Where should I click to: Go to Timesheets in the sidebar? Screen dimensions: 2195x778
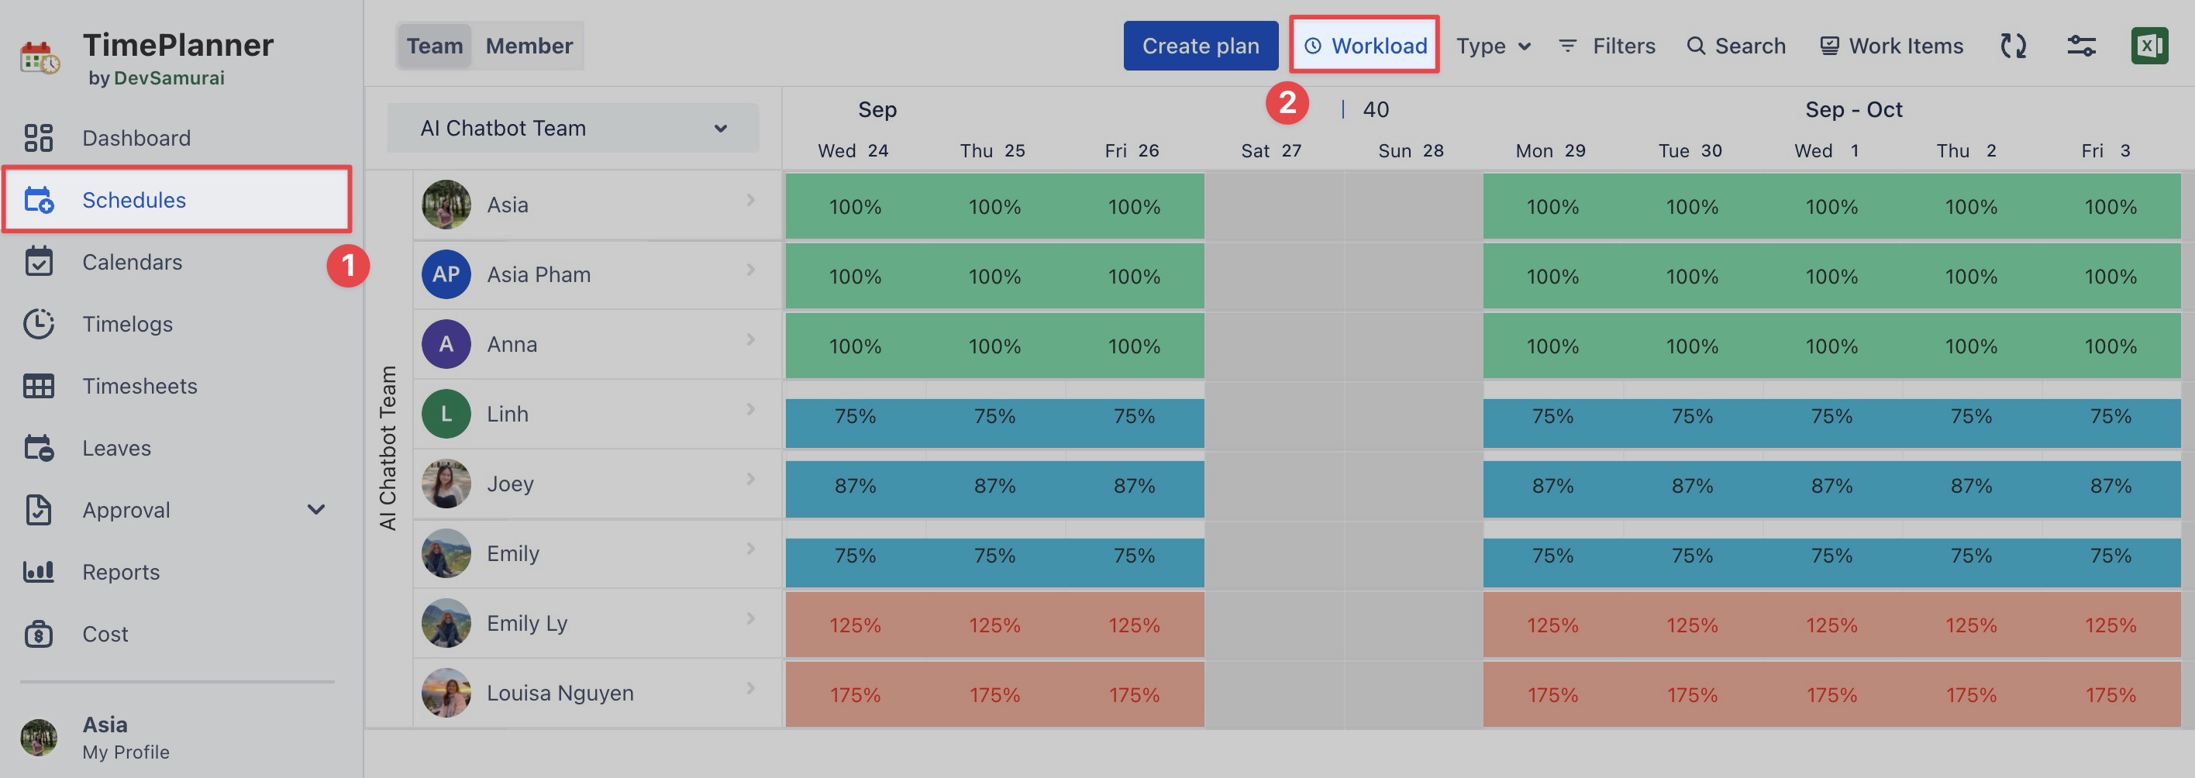point(139,386)
